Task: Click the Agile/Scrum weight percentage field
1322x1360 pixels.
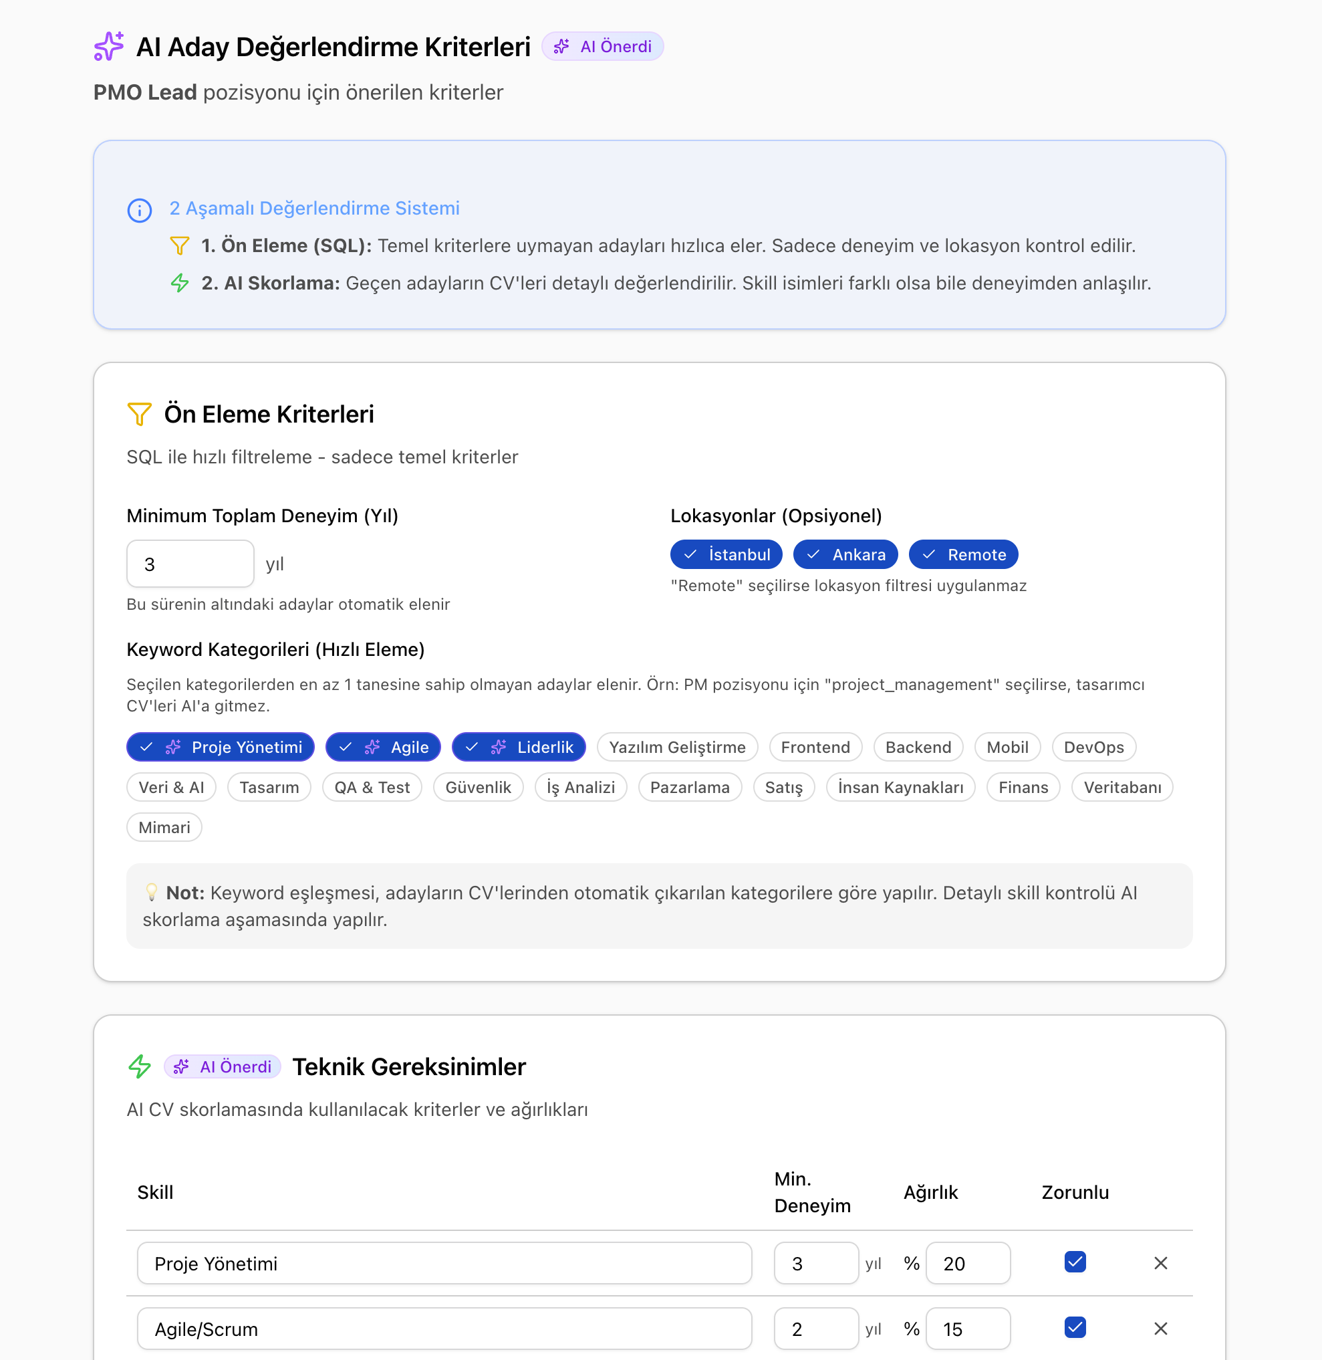Action: click(967, 1328)
